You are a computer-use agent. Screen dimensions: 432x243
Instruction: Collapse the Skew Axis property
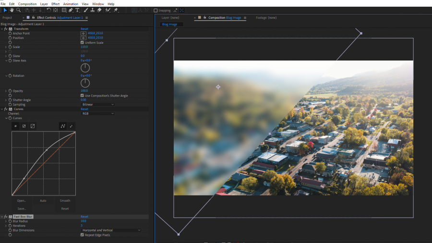(x=6, y=61)
